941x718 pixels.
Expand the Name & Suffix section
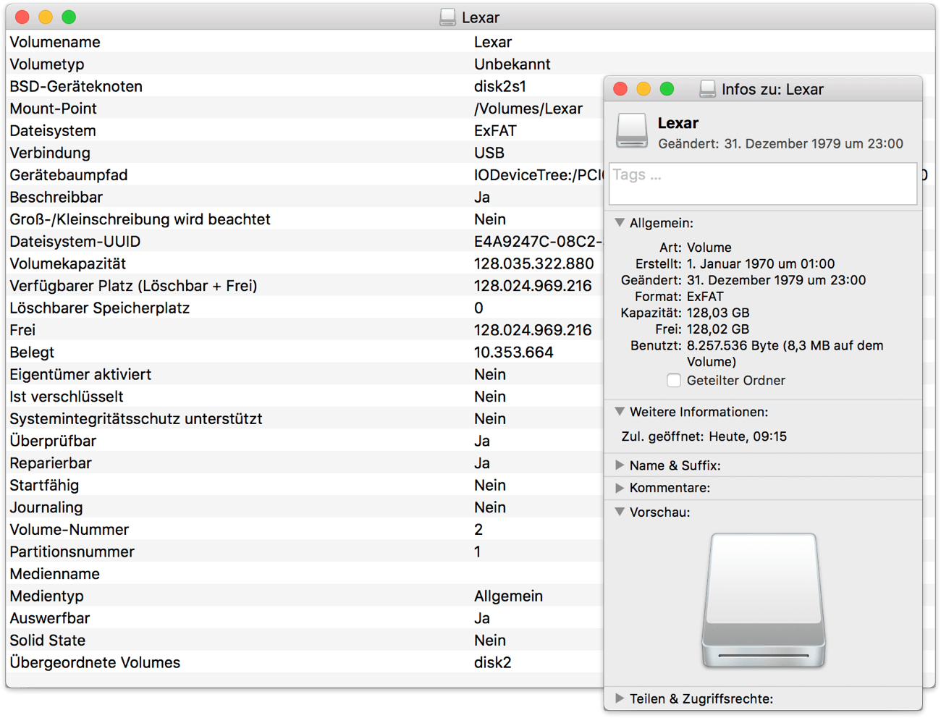tap(620, 465)
